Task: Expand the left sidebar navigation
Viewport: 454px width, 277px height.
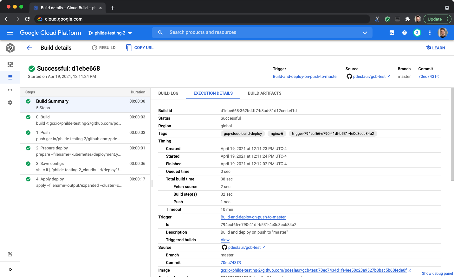Action: click(x=10, y=269)
